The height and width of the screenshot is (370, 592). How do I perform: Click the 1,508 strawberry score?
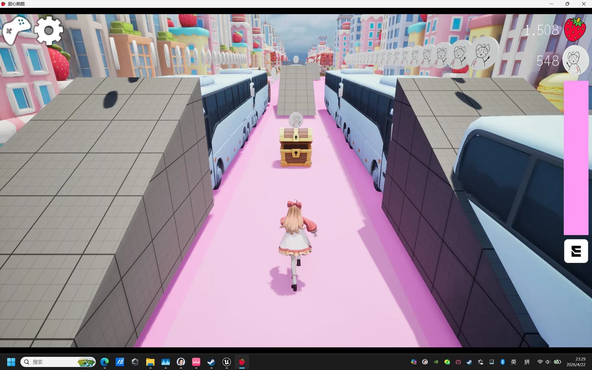click(542, 30)
